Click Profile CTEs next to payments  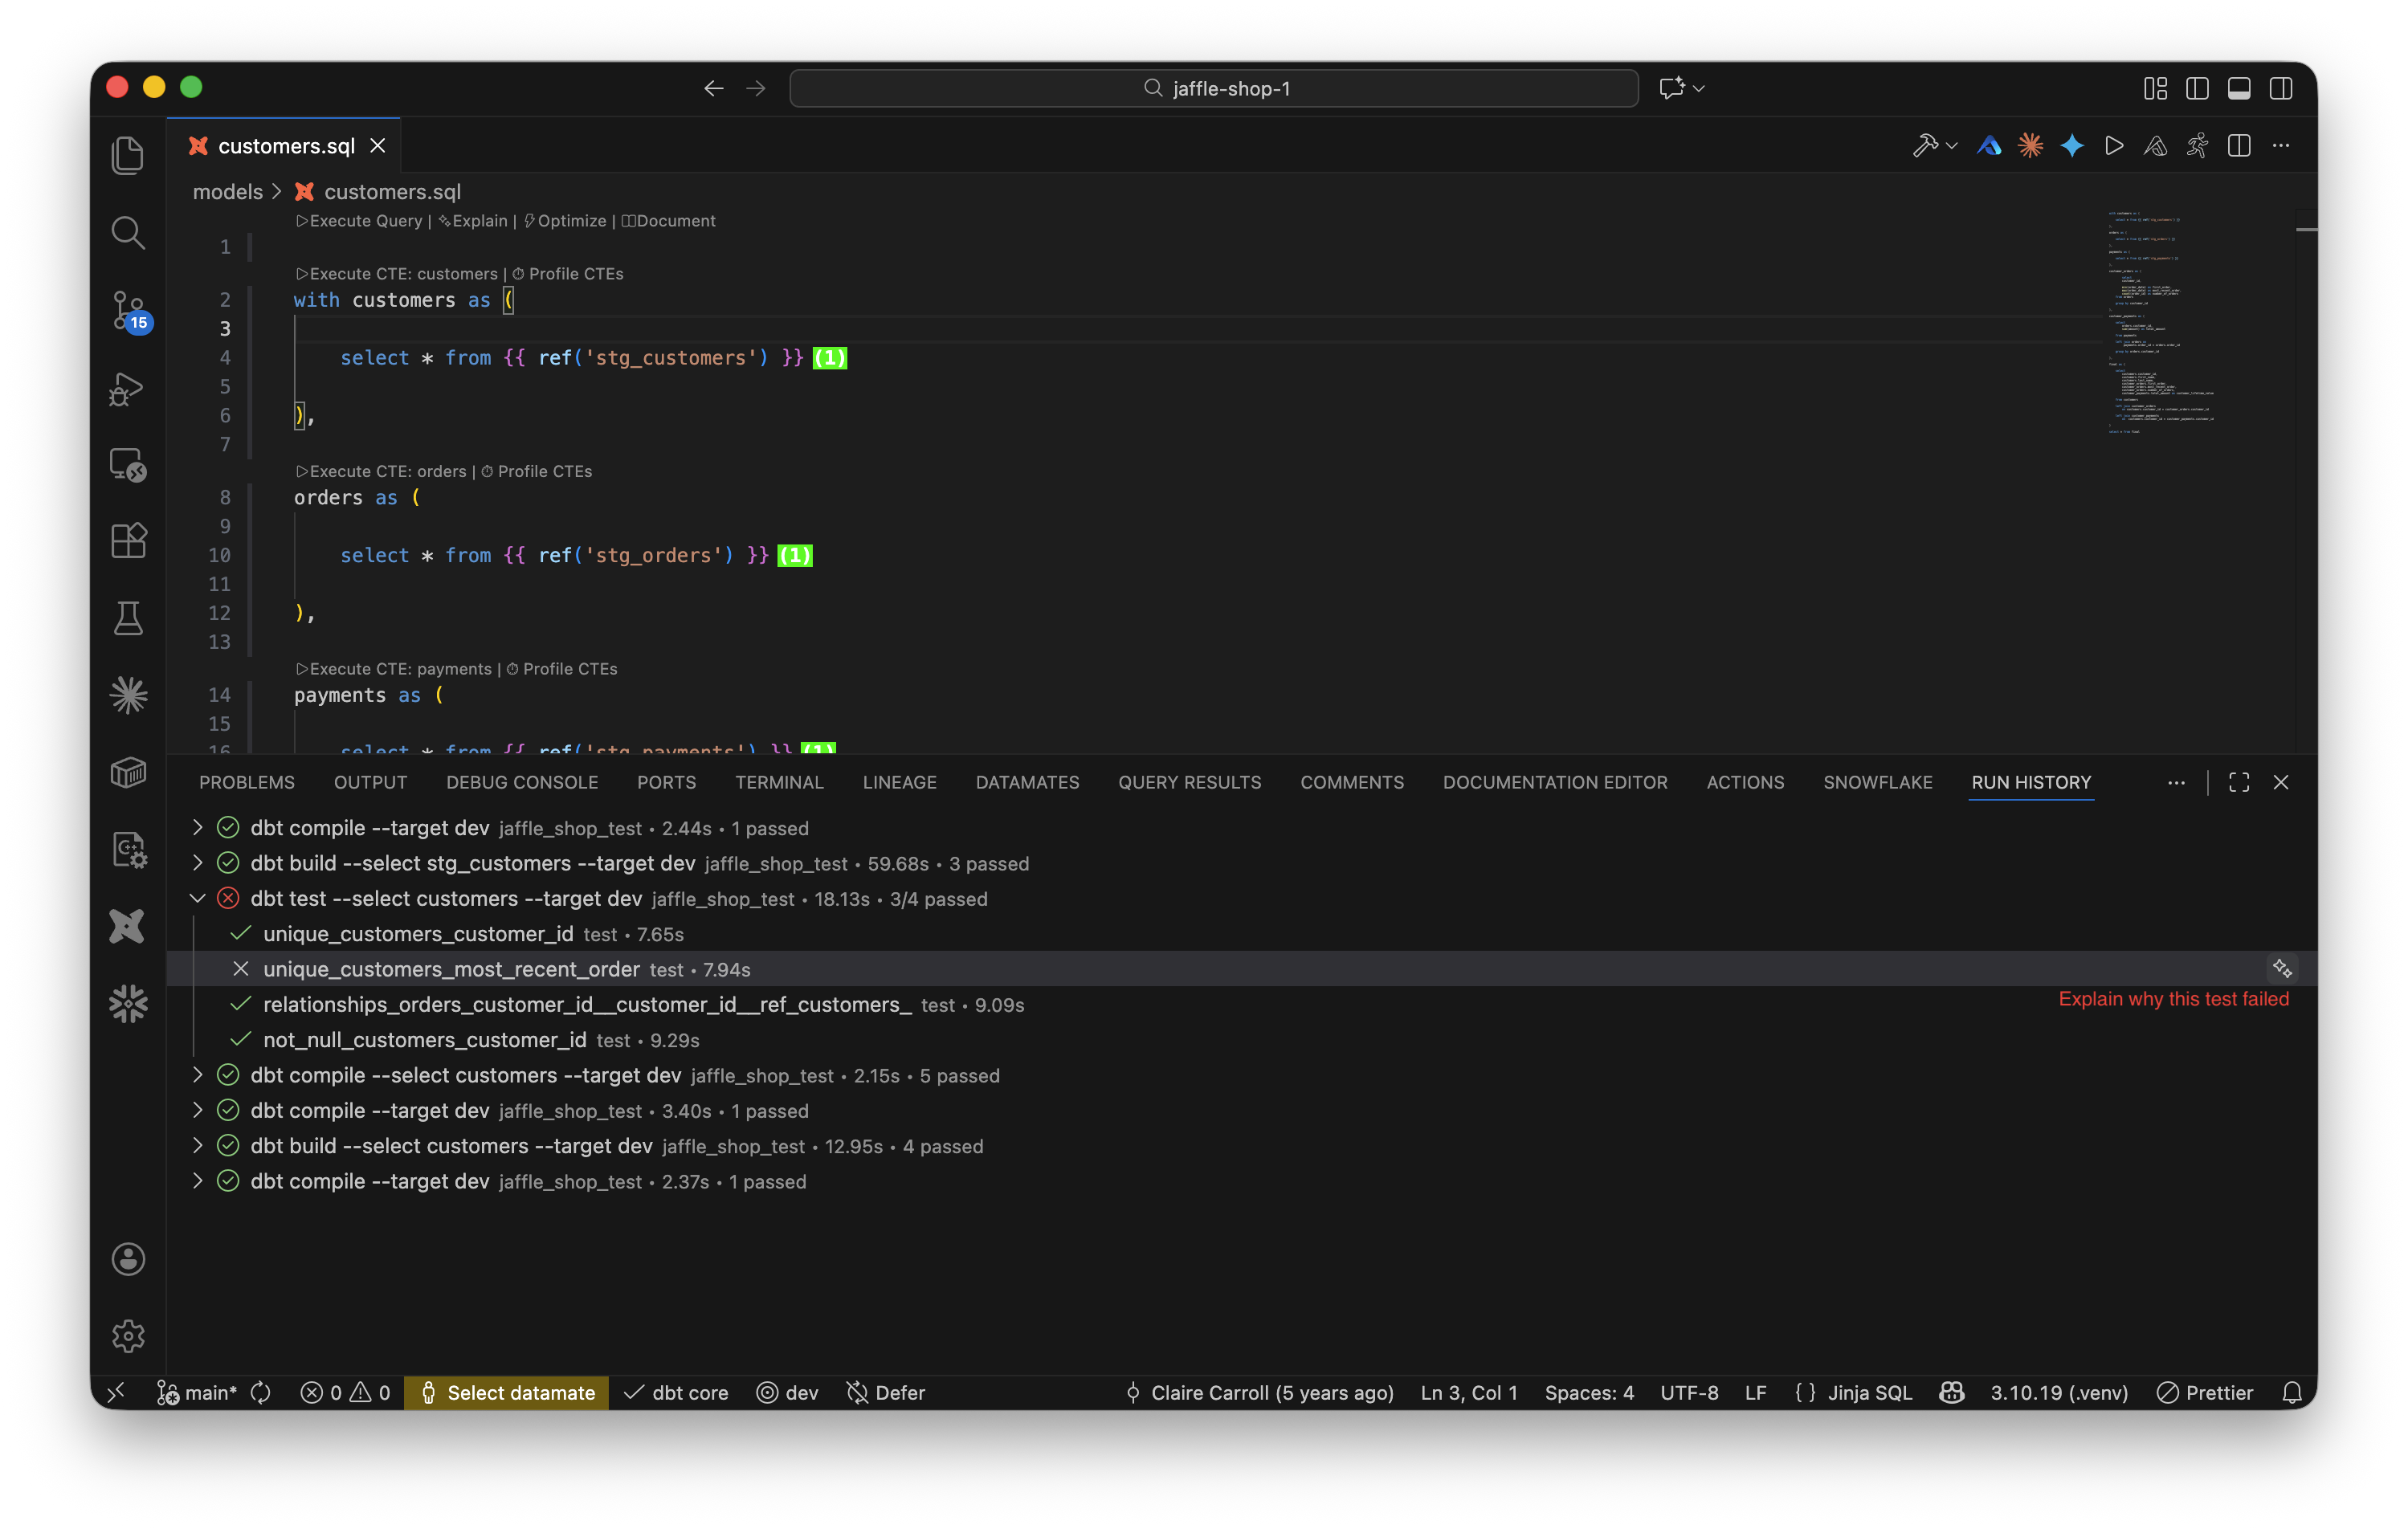[562, 669]
